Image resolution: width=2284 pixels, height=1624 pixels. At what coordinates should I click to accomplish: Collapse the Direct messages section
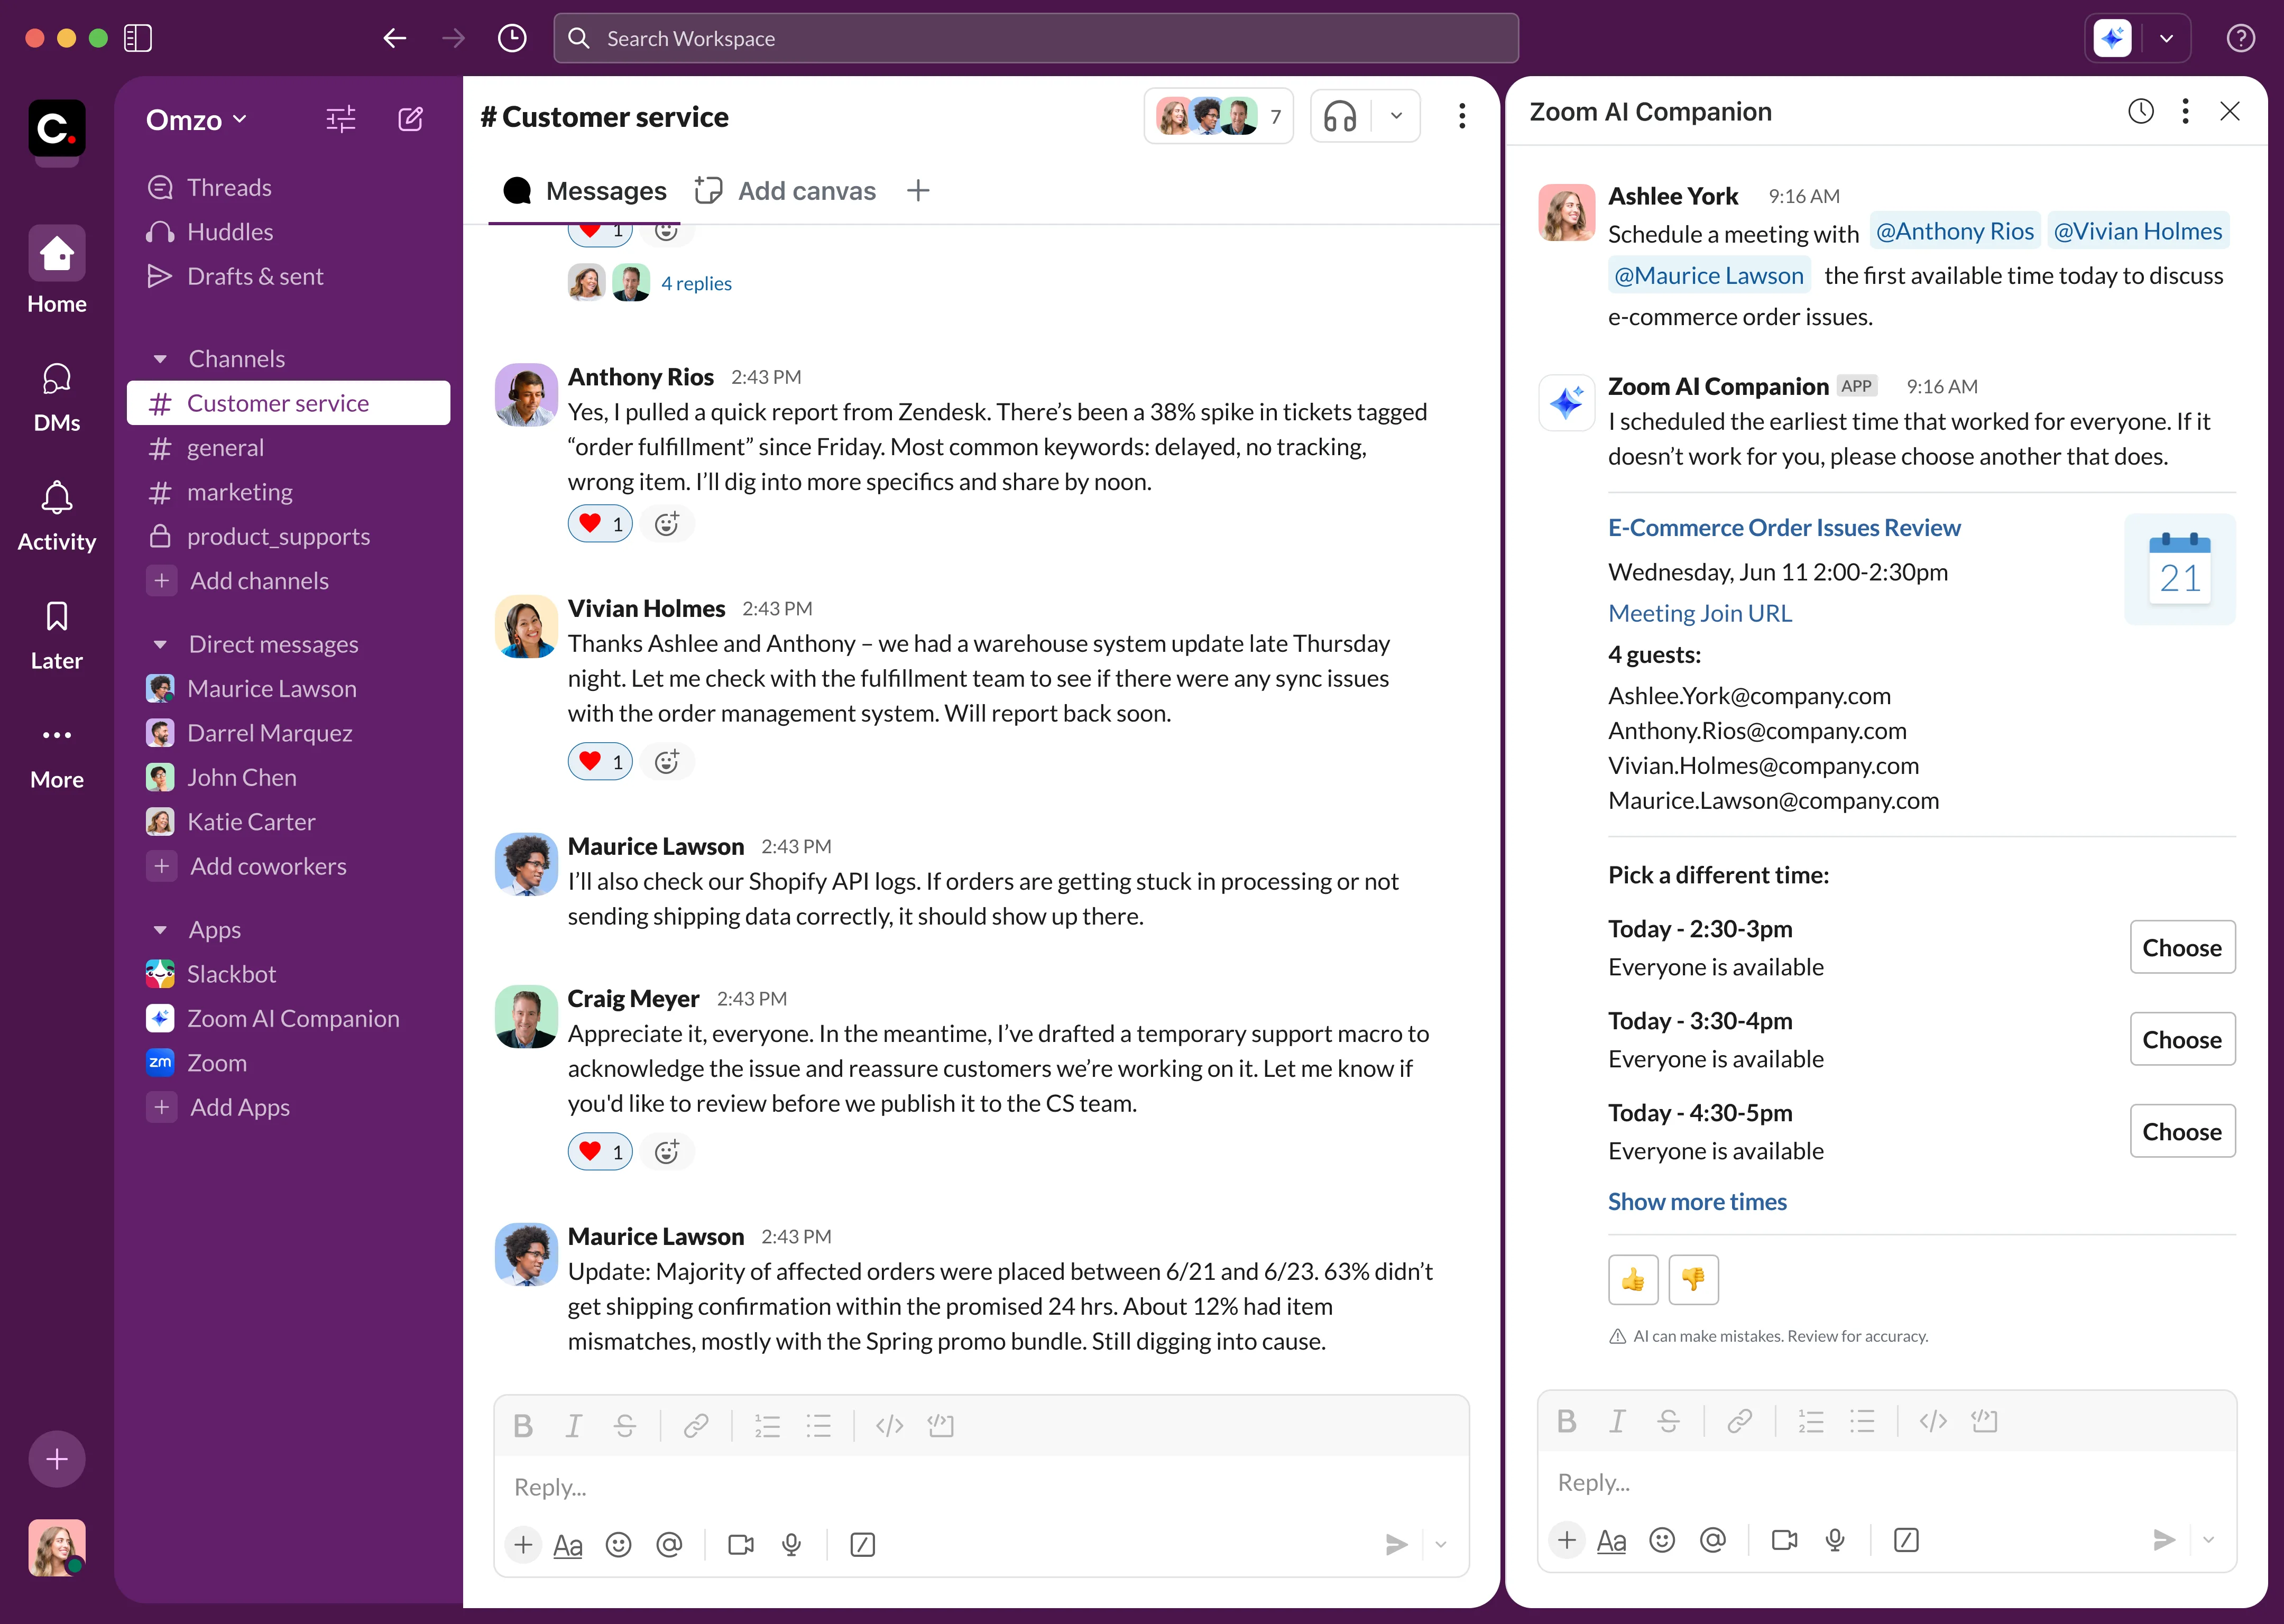tap(162, 644)
